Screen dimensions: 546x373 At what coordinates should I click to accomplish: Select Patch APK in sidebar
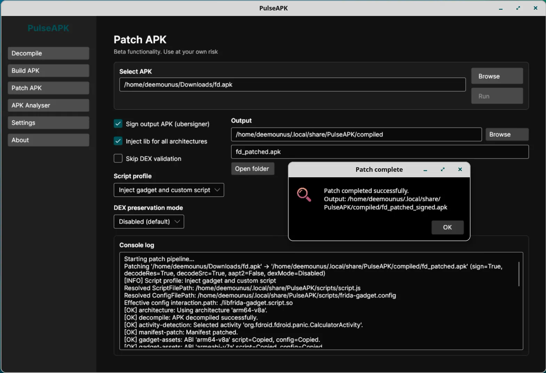coord(48,88)
